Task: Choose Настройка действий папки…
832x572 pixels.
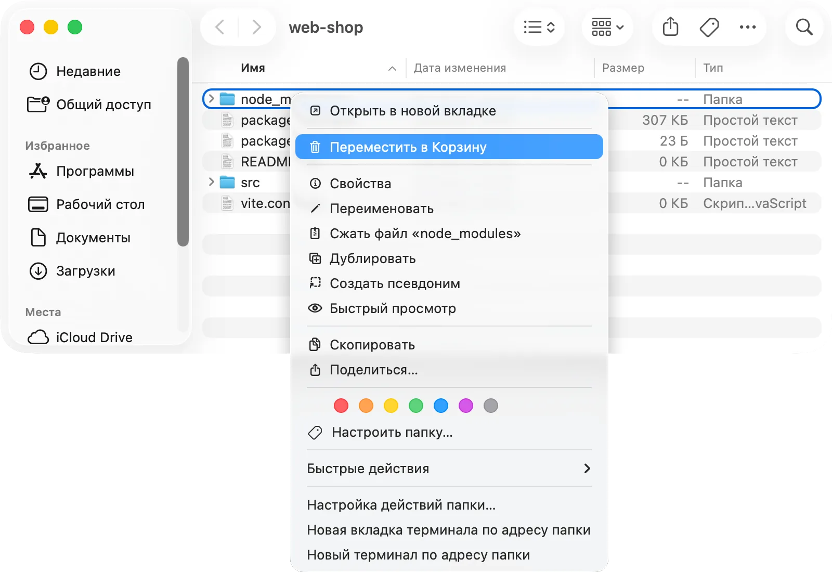Action: tap(449, 505)
